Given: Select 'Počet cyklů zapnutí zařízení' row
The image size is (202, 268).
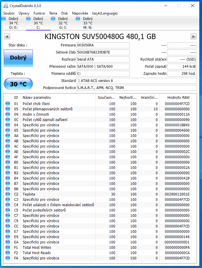Looking at the screenshot, I should click(98, 120).
